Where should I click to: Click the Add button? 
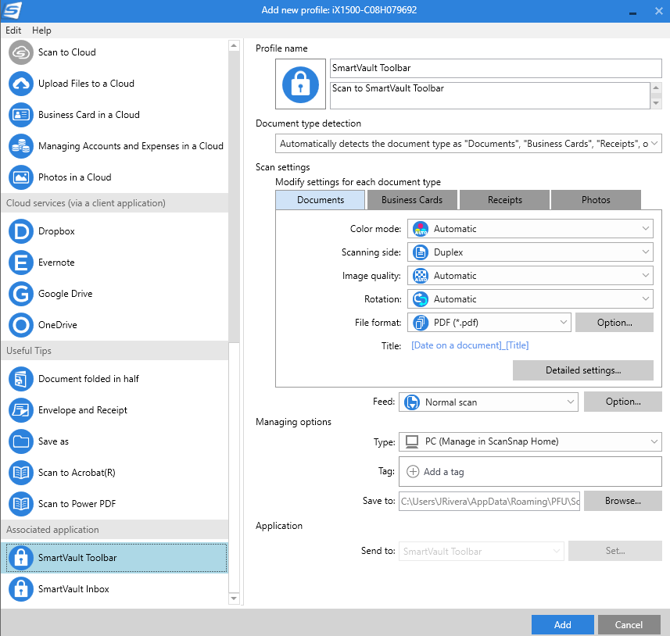(x=562, y=625)
